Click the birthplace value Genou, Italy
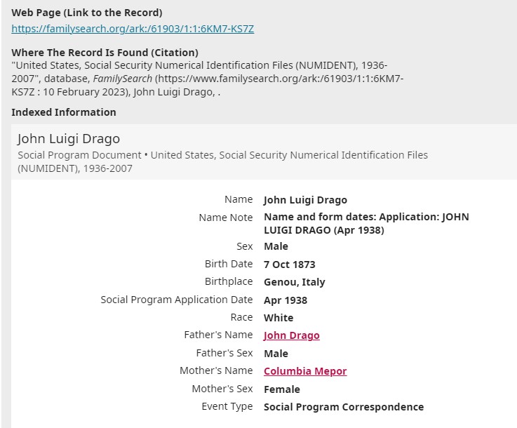The image size is (517, 428). point(295,282)
